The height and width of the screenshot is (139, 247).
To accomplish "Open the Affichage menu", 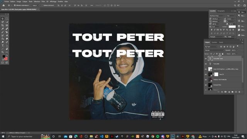I will 53,2.
